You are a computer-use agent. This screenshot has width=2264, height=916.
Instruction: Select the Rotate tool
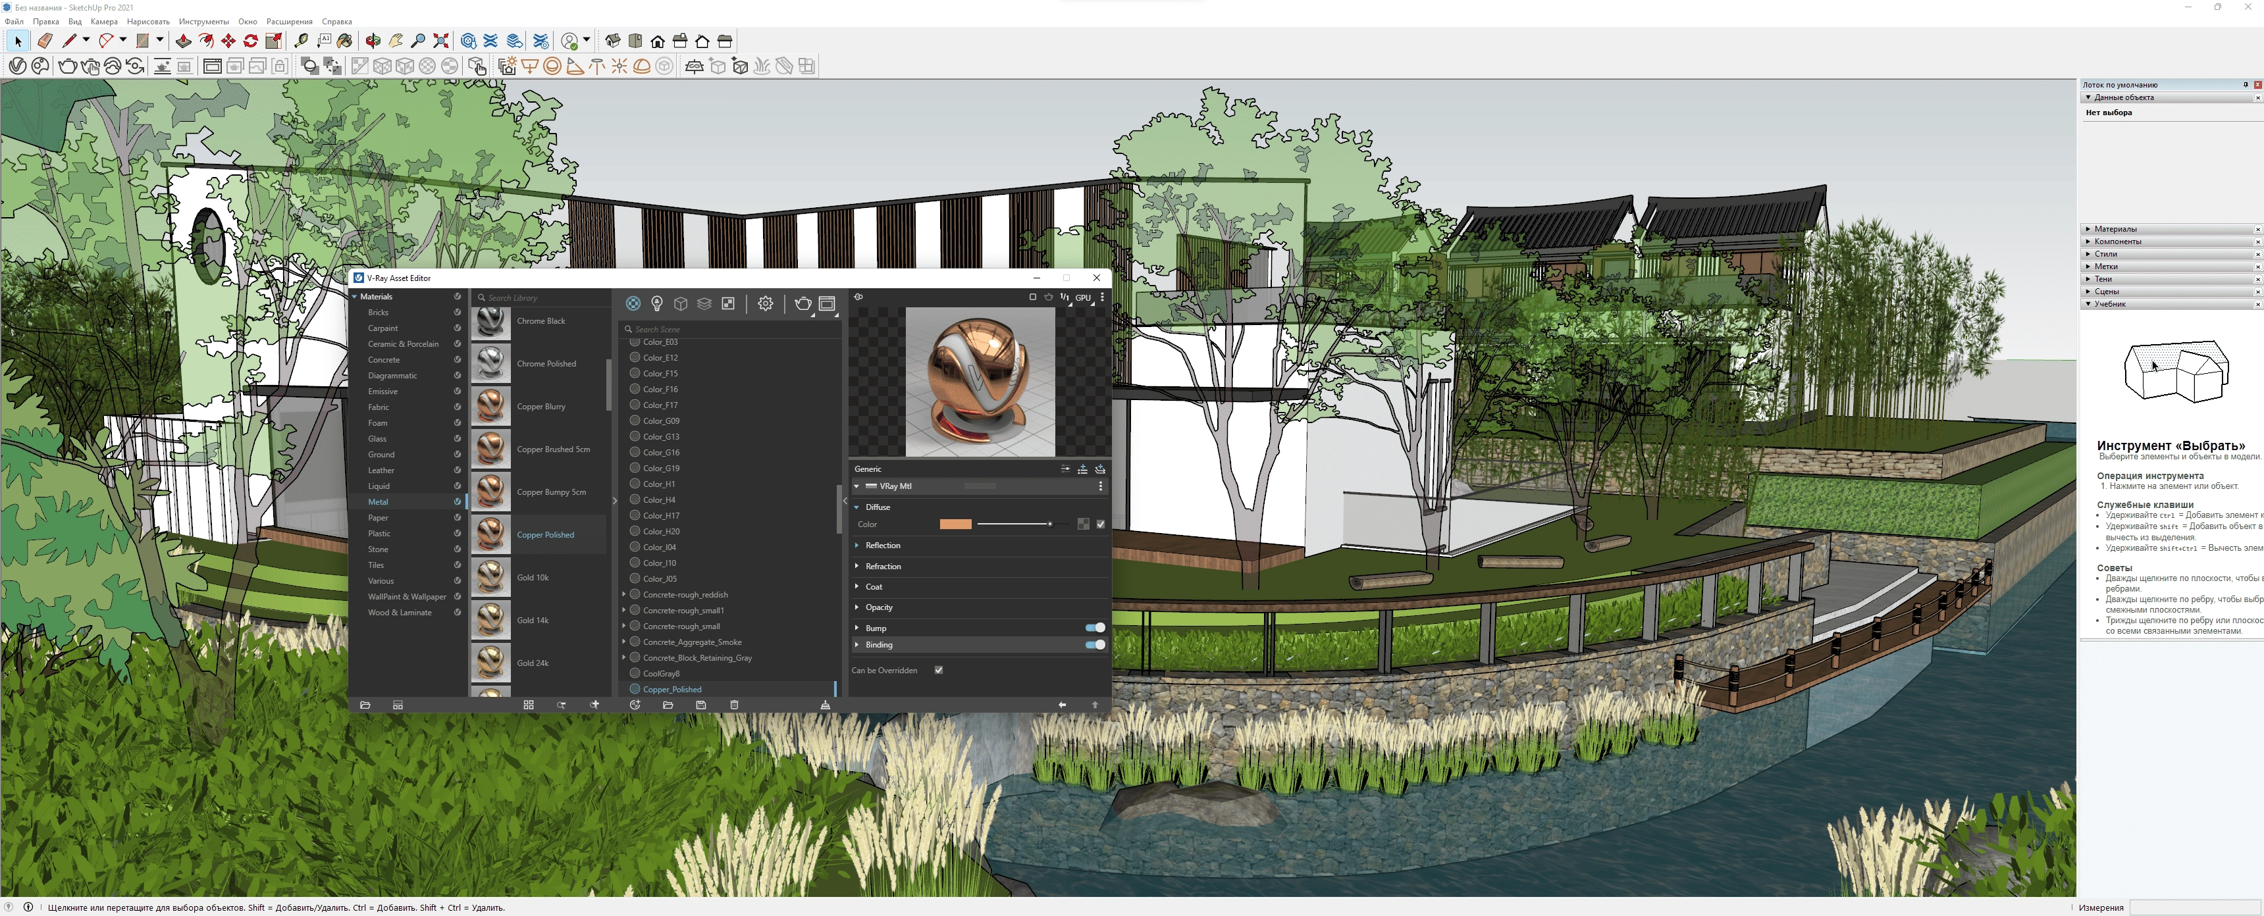[250, 40]
